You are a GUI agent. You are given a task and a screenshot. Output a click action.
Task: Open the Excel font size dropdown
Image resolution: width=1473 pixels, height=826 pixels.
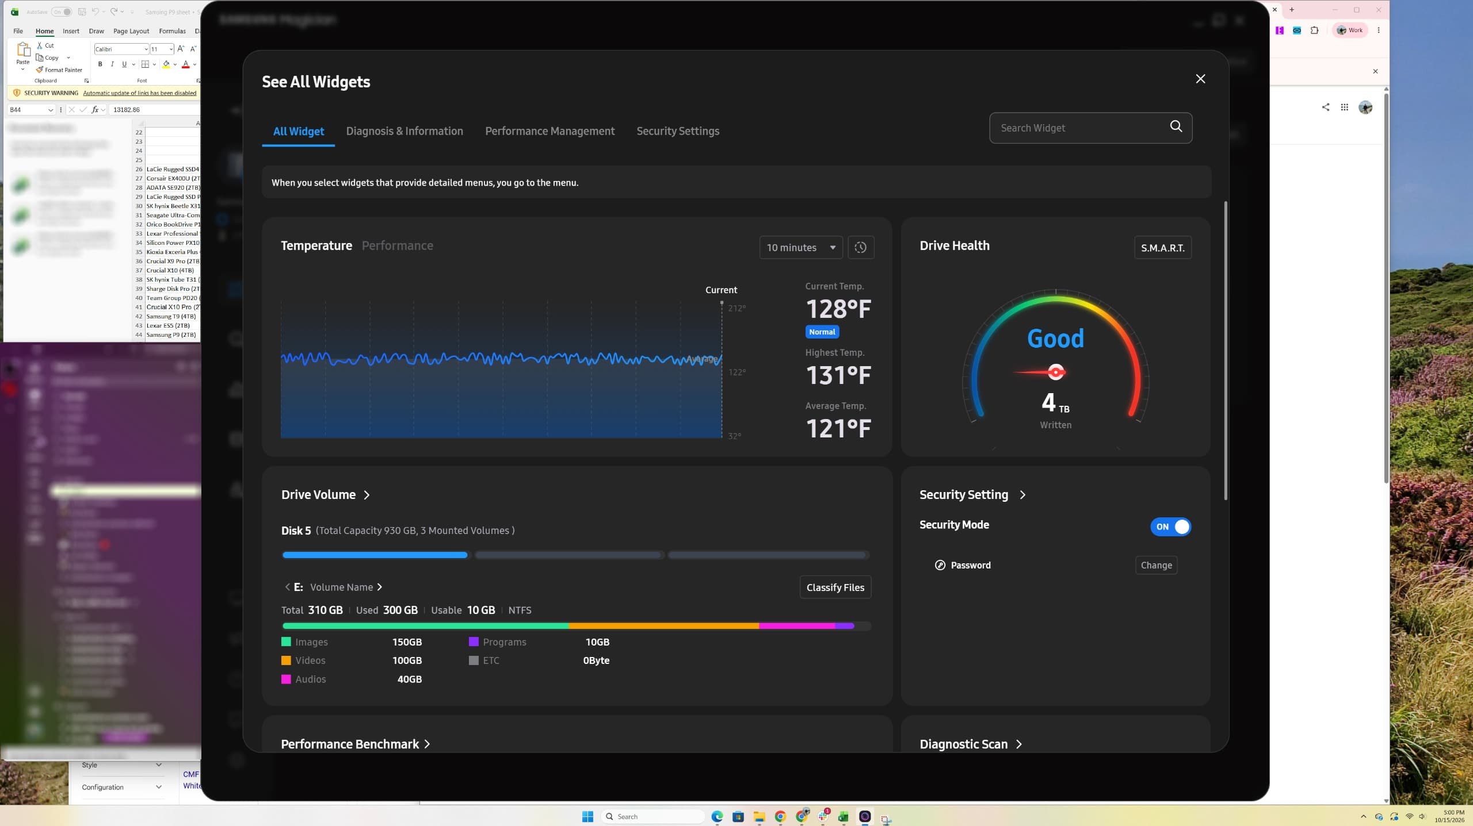tap(171, 49)
